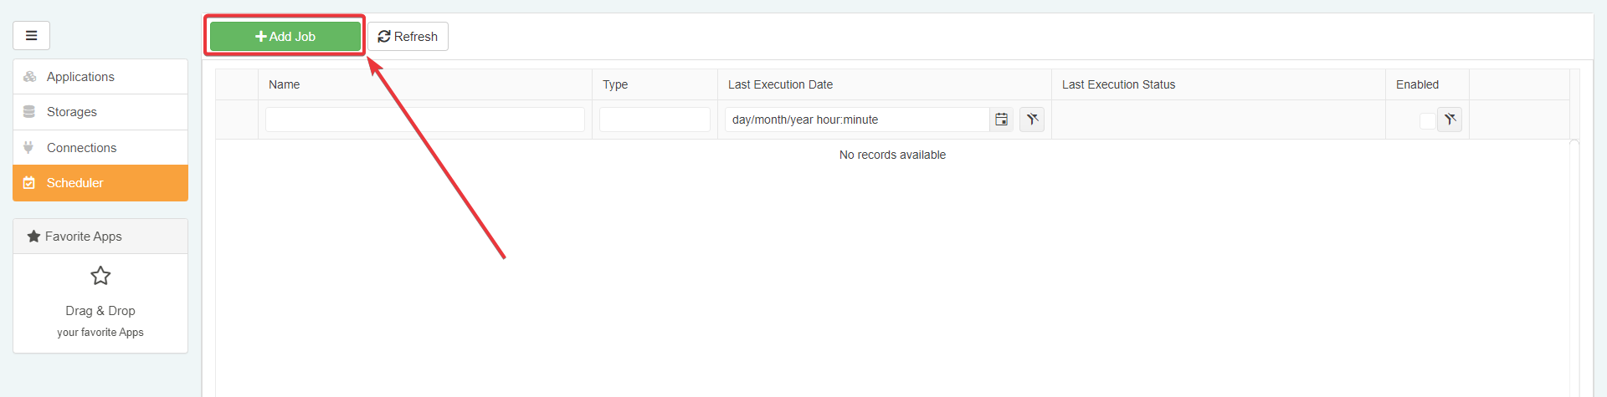Refresh the scheduler job list
Viewport: 1607px width, 397px height.
[408, 37]
